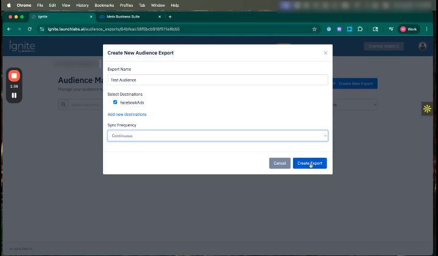This screenshot has height=256, width=438.
Task: Open a new browser tab
Action: click(x=170, y=16)
